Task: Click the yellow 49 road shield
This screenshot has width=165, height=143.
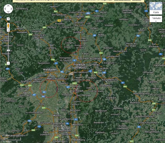Action: pos(59,20)
